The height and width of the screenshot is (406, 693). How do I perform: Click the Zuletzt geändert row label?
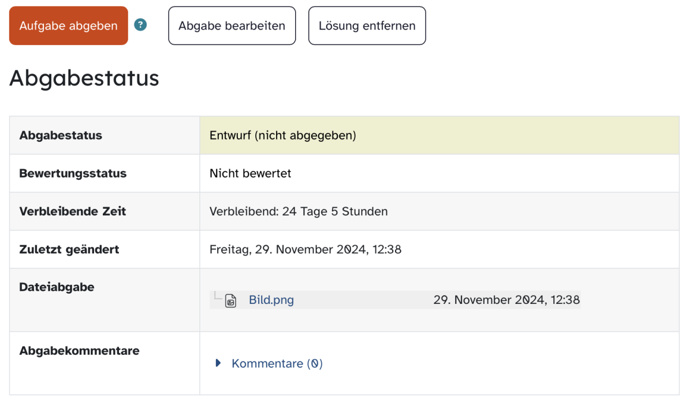[69, 250]
